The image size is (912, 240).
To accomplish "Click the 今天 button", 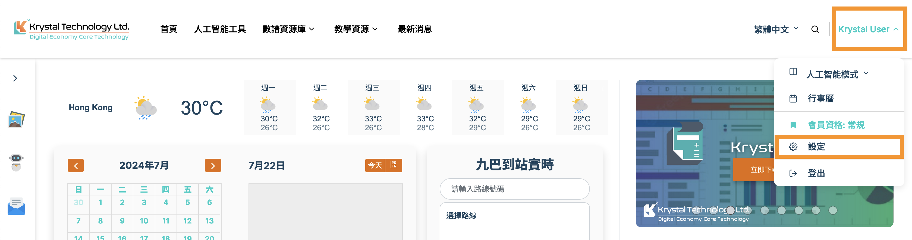I will pos(375,165).
